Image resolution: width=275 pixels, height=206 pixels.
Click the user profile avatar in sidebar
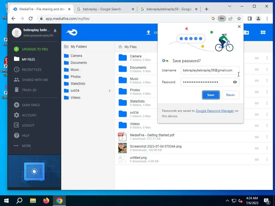(17, 32)
